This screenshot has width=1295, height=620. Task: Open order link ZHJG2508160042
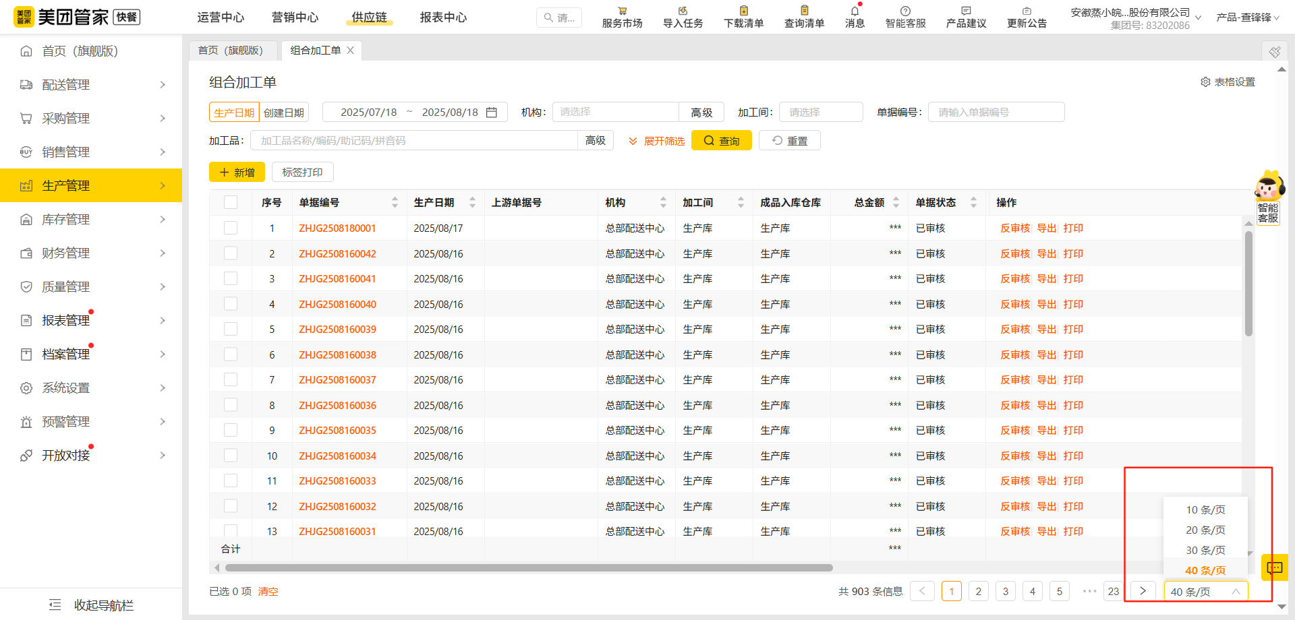pos(337,253)
